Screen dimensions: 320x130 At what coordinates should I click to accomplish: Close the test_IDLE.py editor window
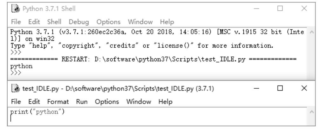(x=304, y=88)
